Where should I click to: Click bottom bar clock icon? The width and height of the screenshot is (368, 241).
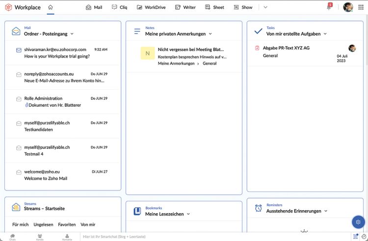click(x=364, y=237)
